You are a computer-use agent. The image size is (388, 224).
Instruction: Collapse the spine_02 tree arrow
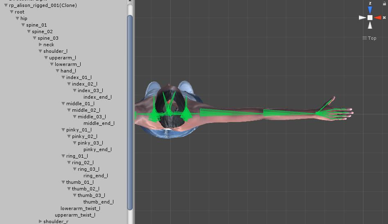pos(29,32)
